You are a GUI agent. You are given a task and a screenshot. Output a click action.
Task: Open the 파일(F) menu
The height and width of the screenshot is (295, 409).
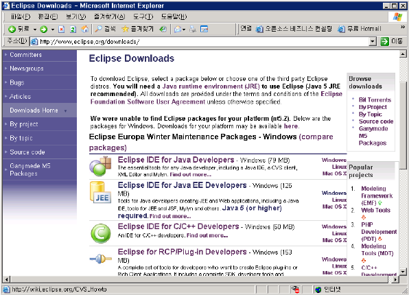tap(21, 17)
